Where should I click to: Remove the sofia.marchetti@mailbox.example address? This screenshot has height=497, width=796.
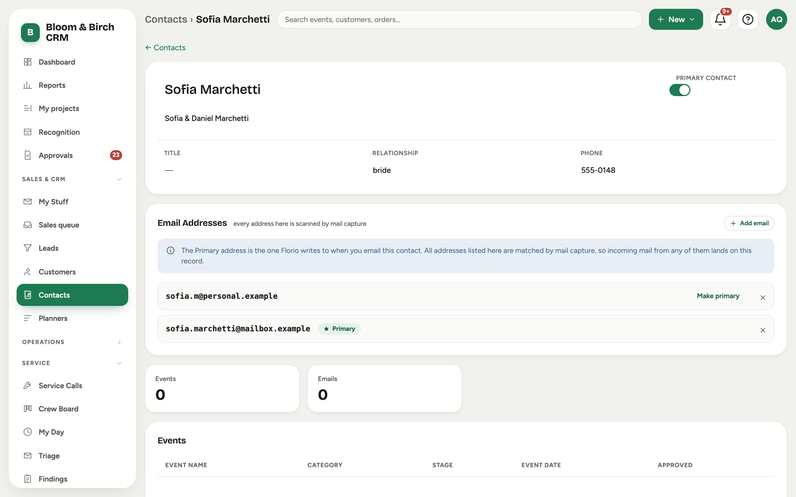tap(763, 330)
